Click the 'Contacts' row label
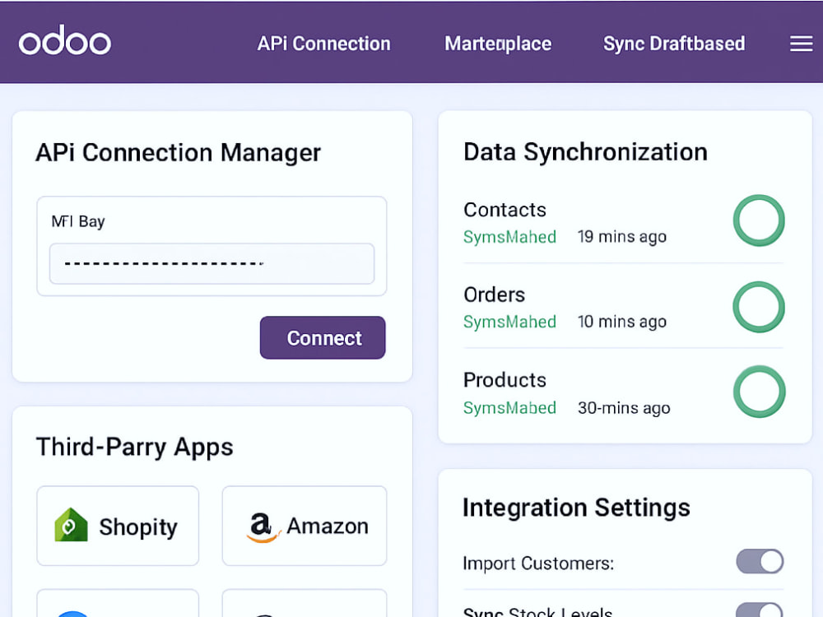The image size is (823, 617). (x=505, y=210)
